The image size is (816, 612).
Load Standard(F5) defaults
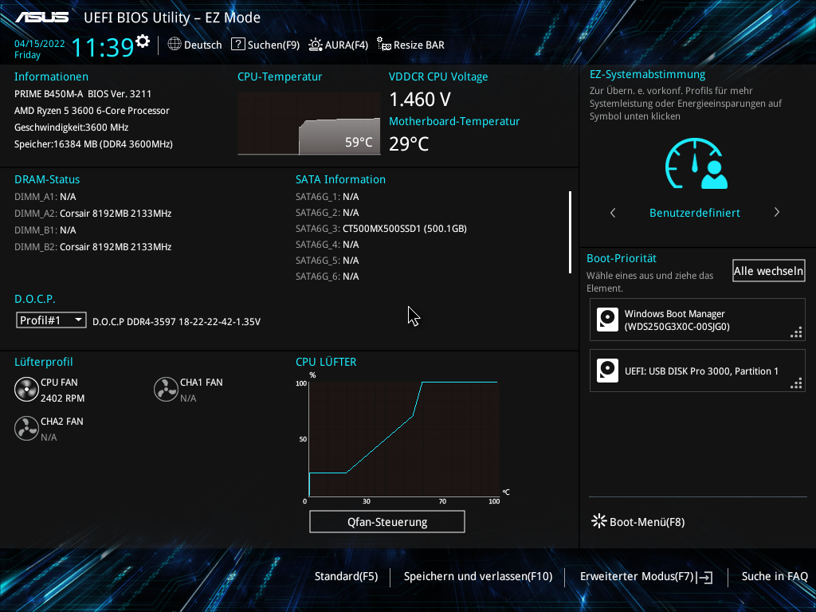click(x=346, y=576)
